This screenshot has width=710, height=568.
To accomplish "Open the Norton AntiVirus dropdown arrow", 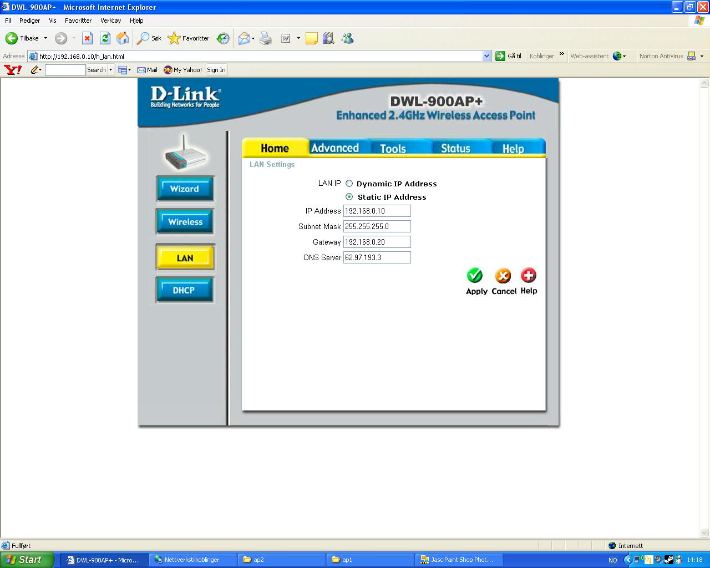I will [702, 56].
